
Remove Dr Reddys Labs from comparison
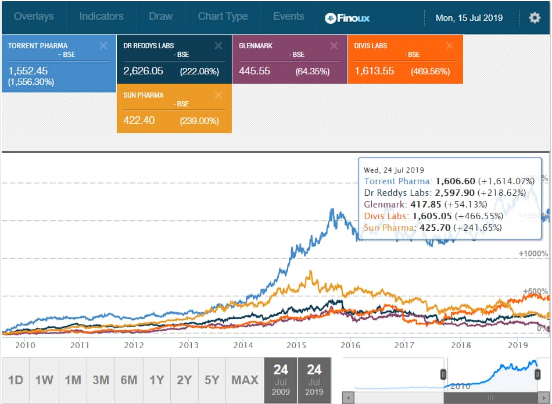218,46
